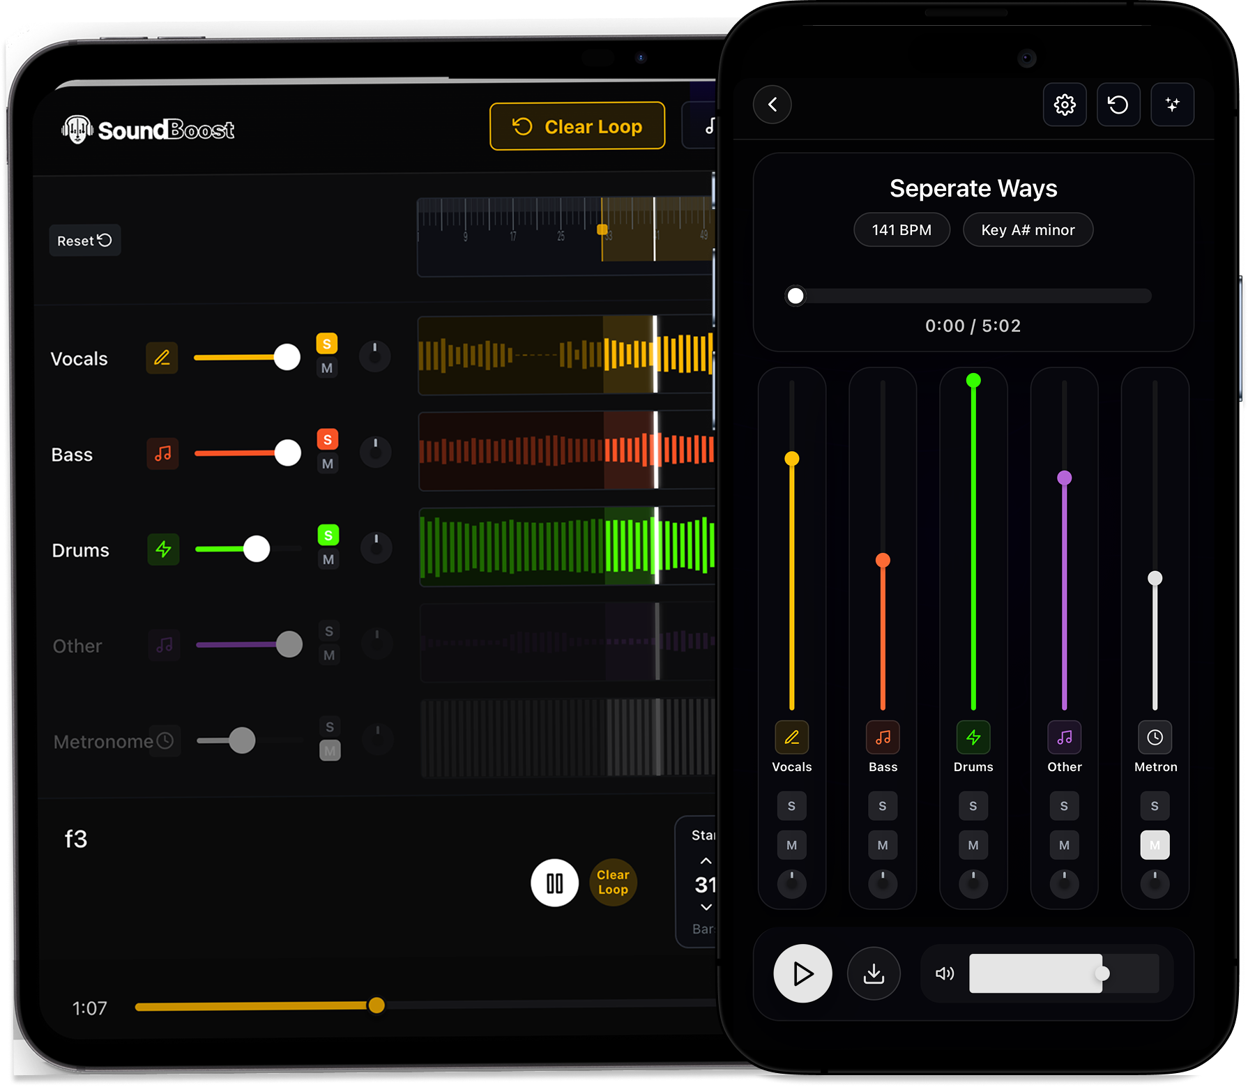Solo Vocals on phone mixer
This screenshot has width=1248, height=1087.
792,806
